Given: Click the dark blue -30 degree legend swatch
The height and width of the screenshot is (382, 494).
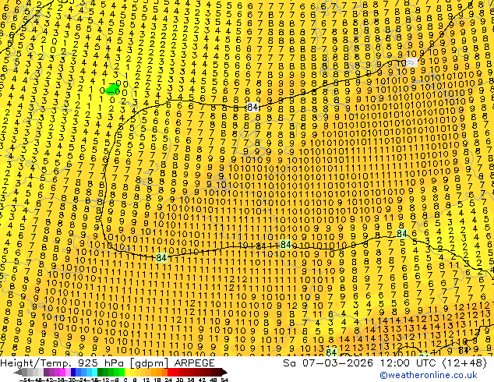Looking at the screenshot, I should point(73,373).
